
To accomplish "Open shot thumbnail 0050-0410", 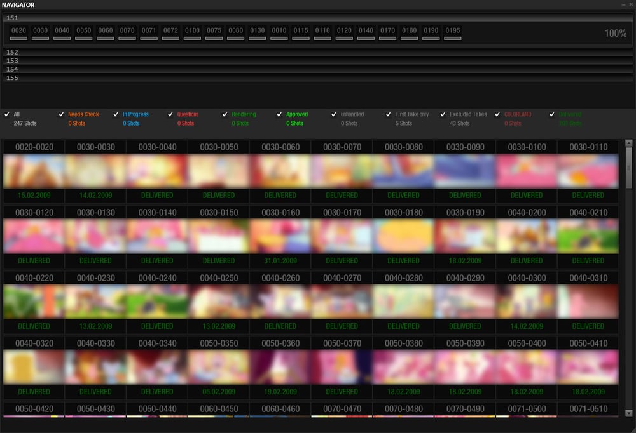I will [x=588, y=368].
